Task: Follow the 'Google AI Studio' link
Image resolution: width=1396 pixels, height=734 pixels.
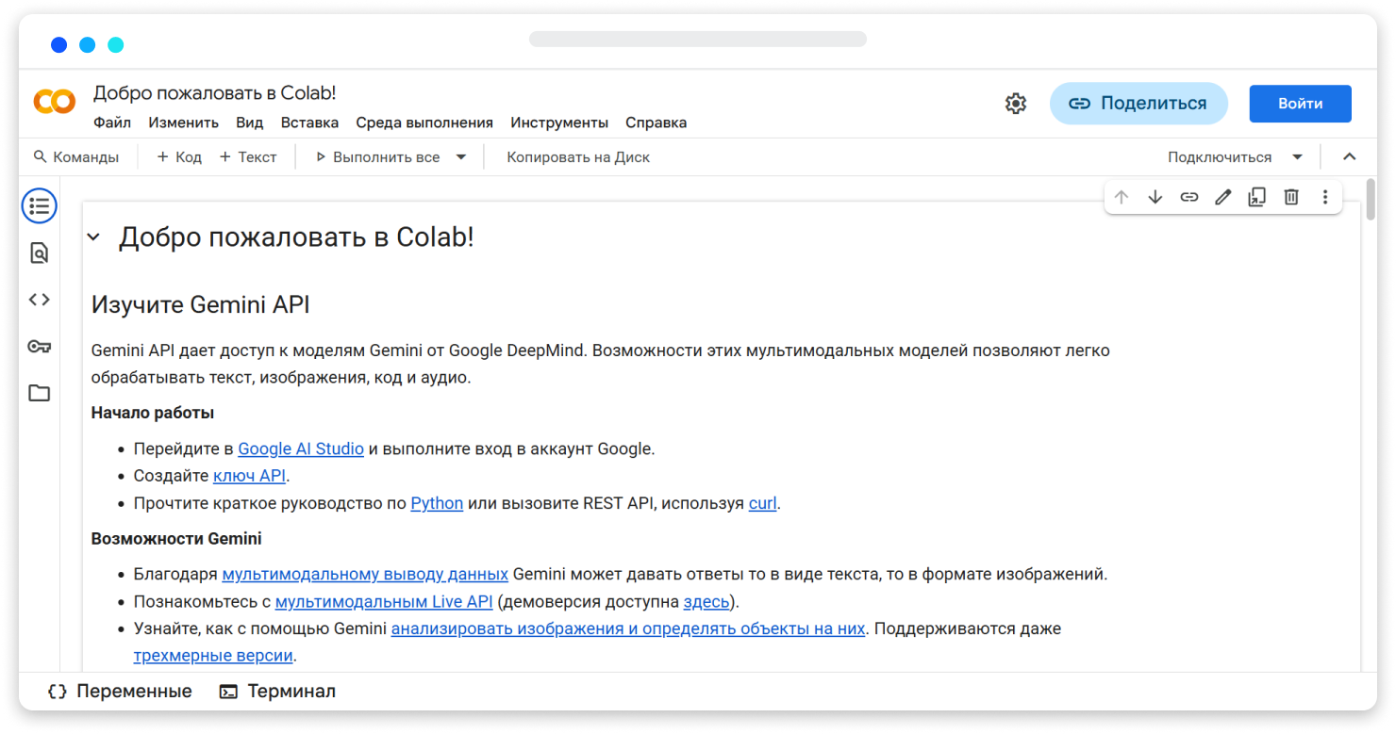Action: [x=301, y=449]
